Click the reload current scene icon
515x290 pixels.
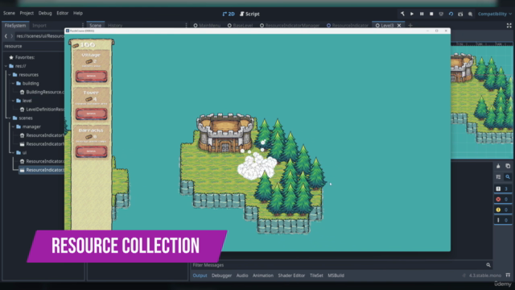[x=451, y=14]
